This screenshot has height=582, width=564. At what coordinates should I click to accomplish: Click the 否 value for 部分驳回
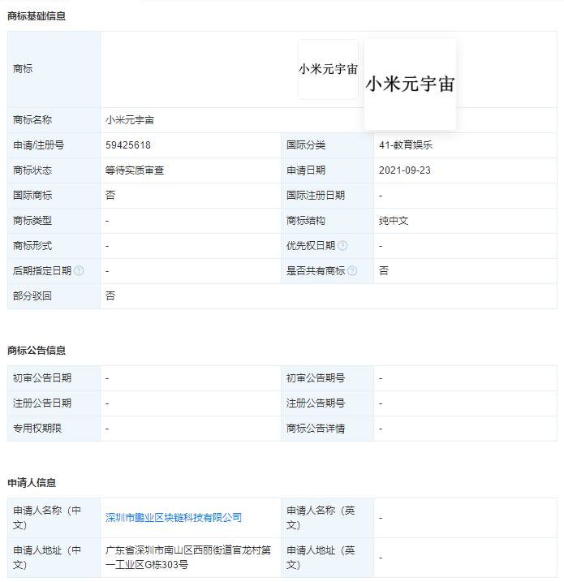coord(110,295)
